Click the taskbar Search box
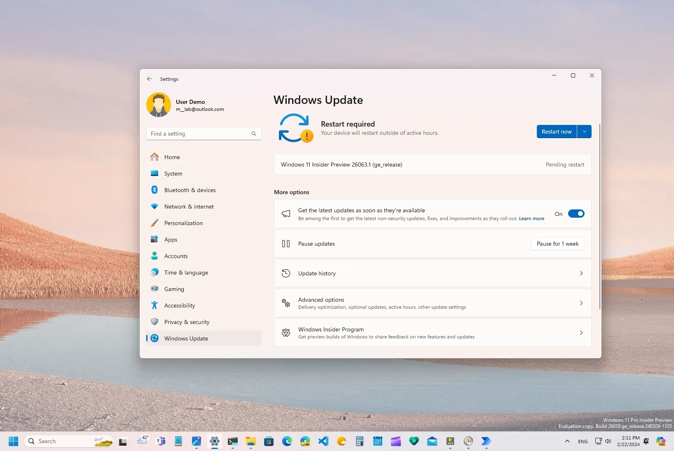The image size is (674, 451). (x=69, y=442)
